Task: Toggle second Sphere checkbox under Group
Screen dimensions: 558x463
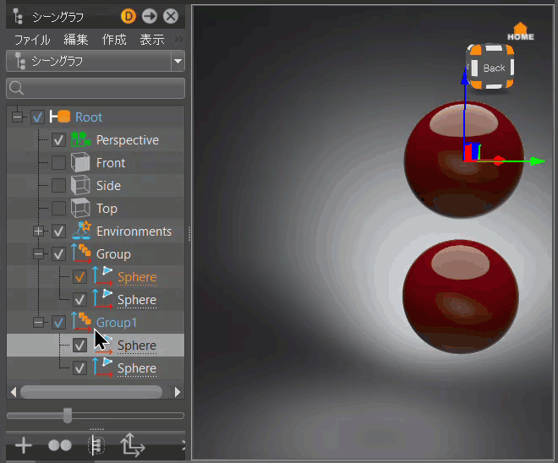Action: tap(79, 299)
